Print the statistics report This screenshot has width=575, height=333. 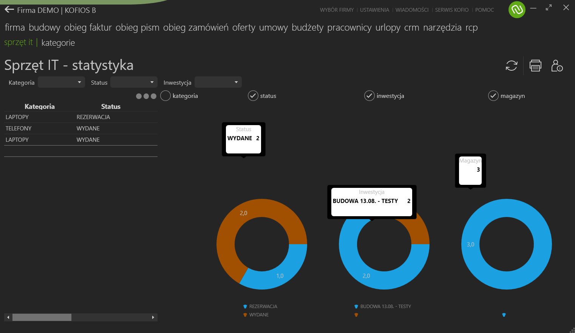535,66
